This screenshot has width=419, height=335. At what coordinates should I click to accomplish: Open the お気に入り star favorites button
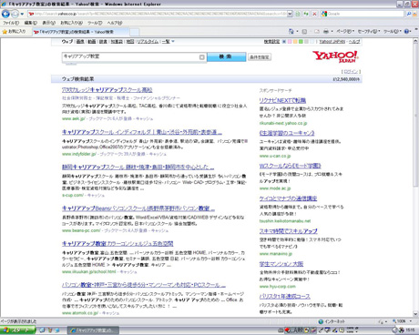coord(15,31)
